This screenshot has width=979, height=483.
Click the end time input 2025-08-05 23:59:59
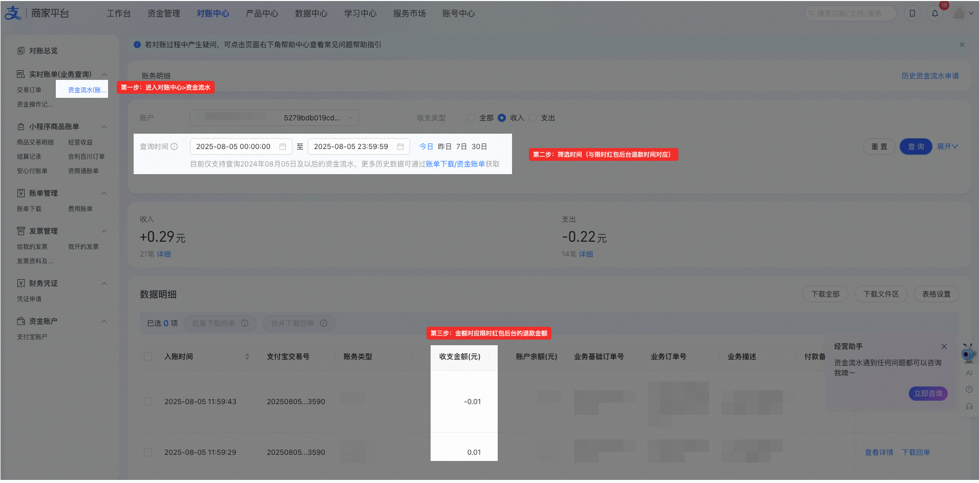pos(359,146)
